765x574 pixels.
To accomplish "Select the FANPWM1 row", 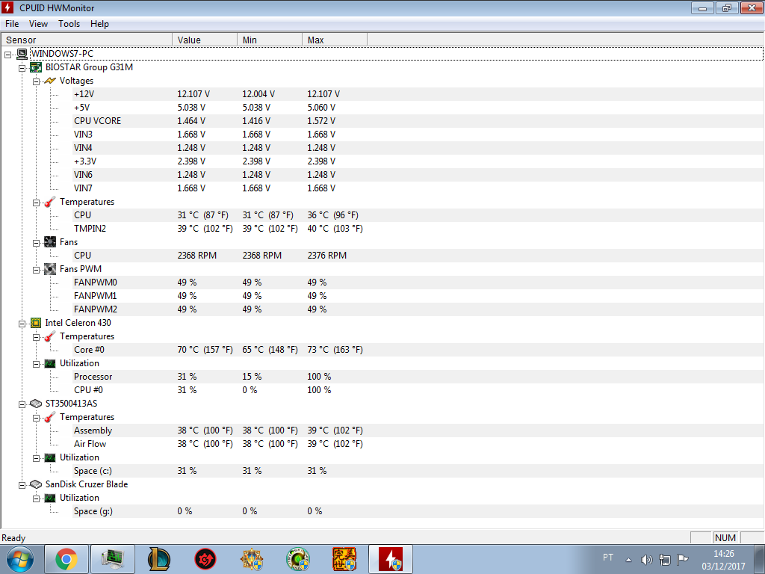I will click(x=418, y=296).
